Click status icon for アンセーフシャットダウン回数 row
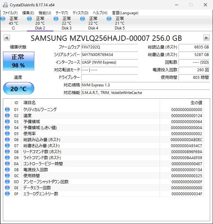Image resolution: width=213 pixels, height=224 pixels. click(7, 182)
